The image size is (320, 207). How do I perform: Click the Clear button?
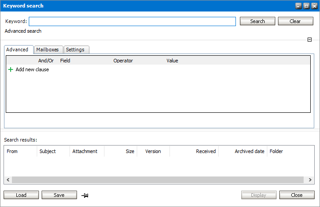pyautogui.click(x=296, y=21)
